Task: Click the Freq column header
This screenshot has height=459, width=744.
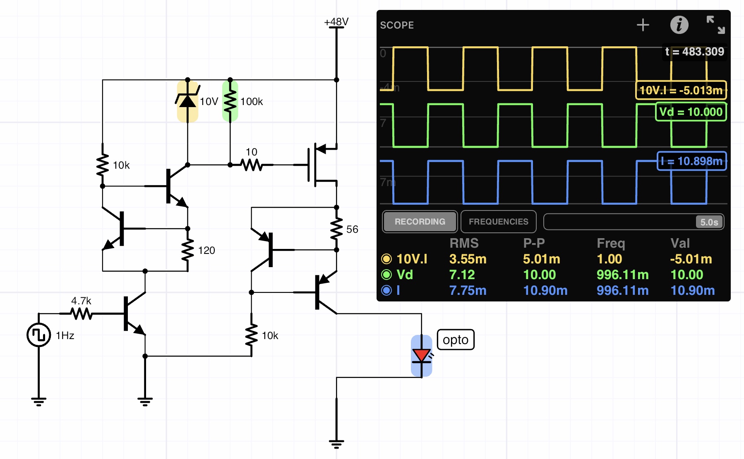Action: pyautogui.click(x=611, y=243)
